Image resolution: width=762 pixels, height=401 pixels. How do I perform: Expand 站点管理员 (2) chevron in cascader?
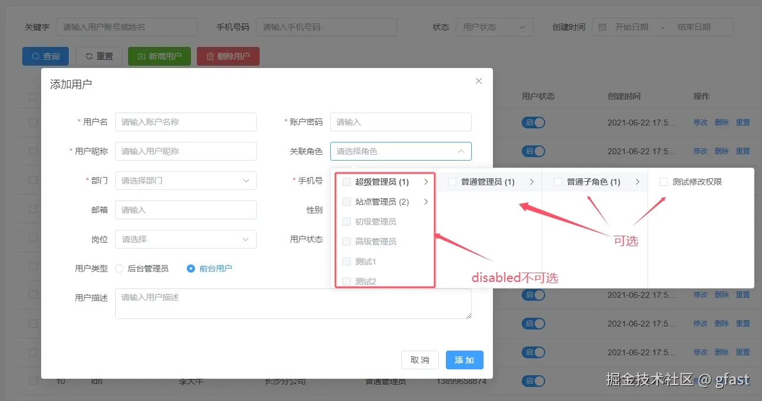tap(426, 202)
